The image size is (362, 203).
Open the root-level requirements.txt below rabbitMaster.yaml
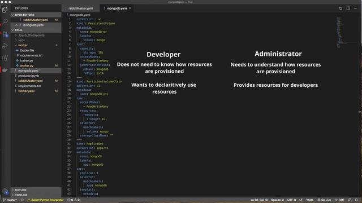point(29,86)
